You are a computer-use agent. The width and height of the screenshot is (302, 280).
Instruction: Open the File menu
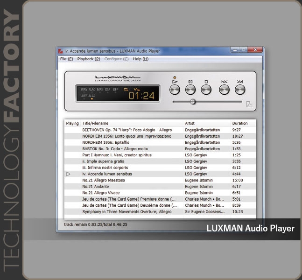click(x=66, y=59)
